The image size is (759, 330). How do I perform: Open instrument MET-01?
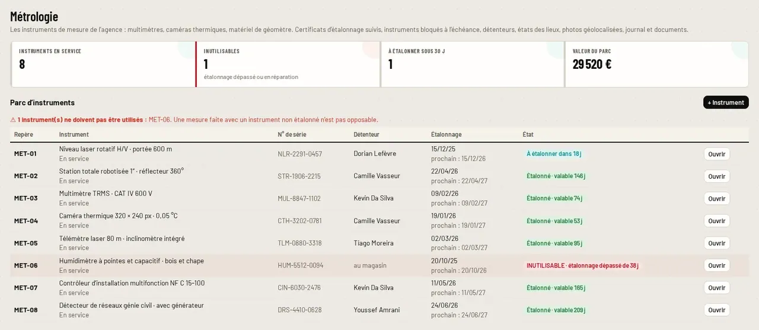(x=717, y=154)
